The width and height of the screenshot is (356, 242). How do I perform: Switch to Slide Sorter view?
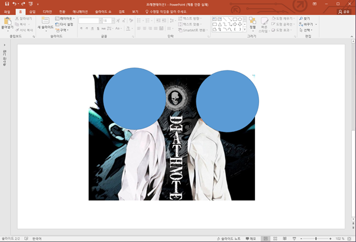275,238
